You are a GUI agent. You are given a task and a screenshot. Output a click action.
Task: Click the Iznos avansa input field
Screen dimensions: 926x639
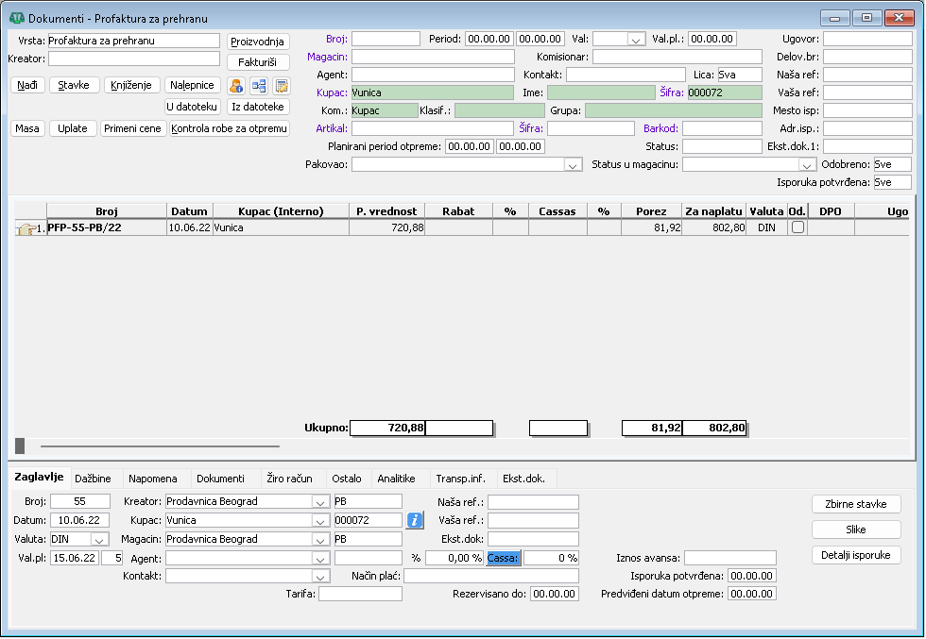coord(729,558)
